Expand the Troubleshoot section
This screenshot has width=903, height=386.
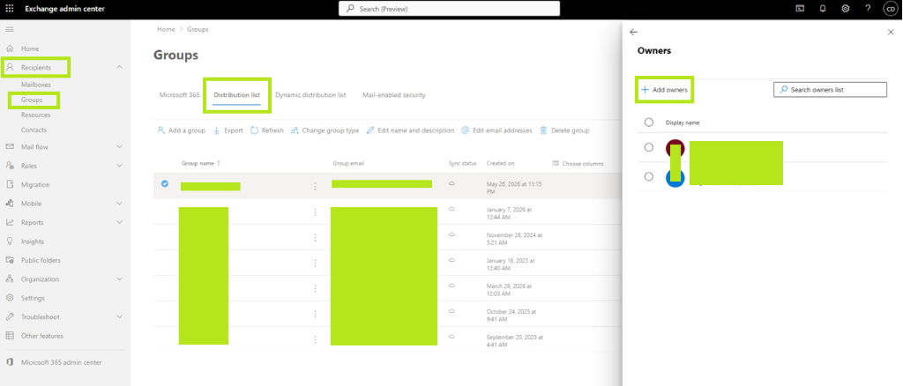[x=119, y=317]
